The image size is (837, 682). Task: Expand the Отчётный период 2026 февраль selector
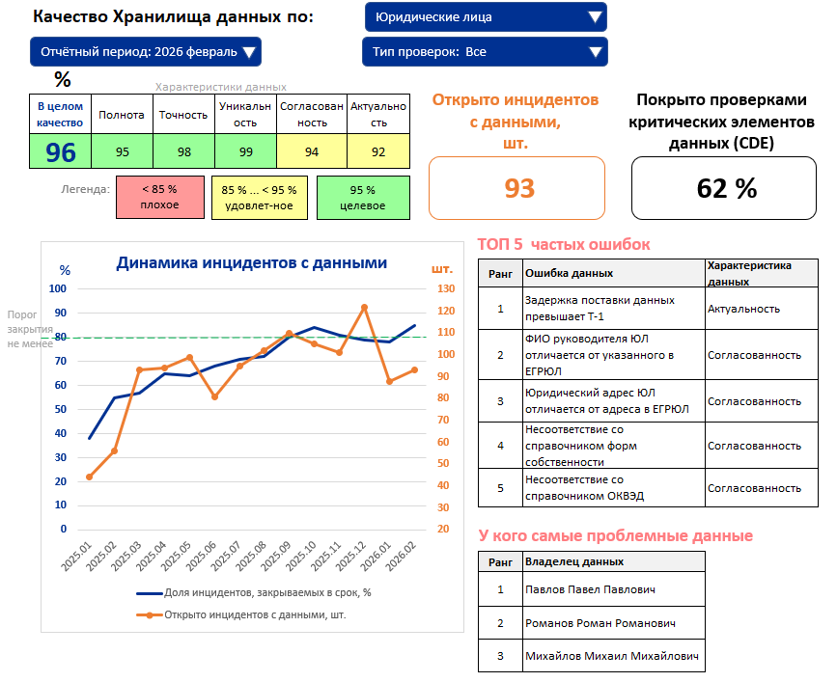[x=145, y=52]
